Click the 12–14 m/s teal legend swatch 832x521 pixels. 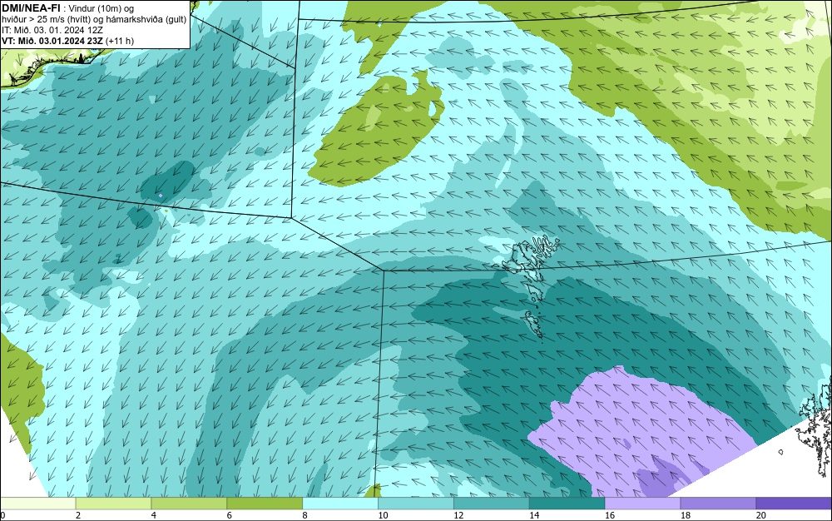492,504
